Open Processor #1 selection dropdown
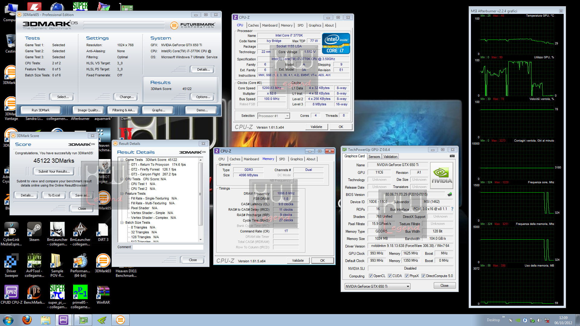Image resolution: width=580 pixels, height=326 pixels. [273, 116]
